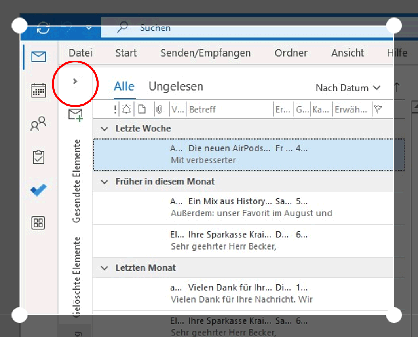Screen dimensions: 418x337
Task: Click the New Email envelope icon
Action: click(x=76, y=115)
